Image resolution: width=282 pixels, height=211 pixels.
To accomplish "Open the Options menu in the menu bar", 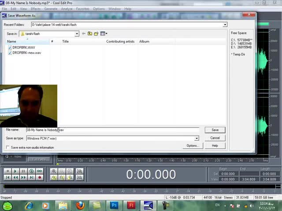I will coord(99,9).
